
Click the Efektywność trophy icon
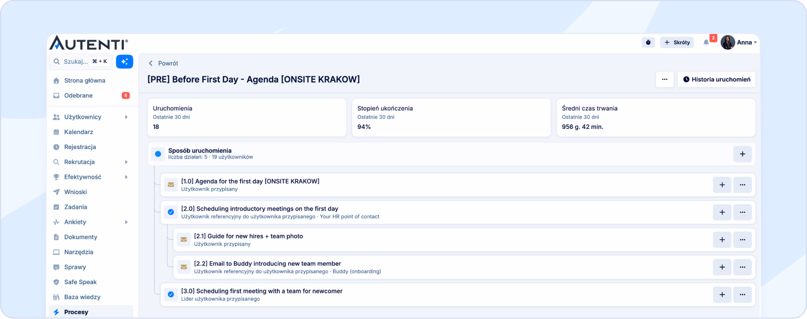pos(56,177)
